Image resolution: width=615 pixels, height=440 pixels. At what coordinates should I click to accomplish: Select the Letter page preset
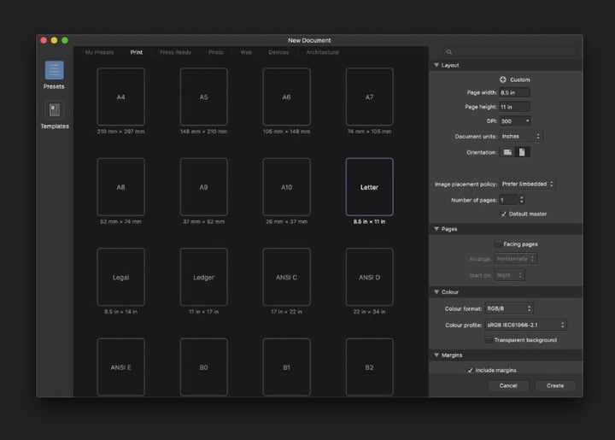369,187
